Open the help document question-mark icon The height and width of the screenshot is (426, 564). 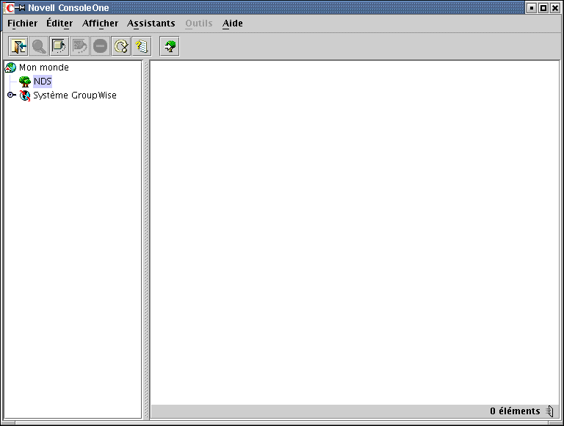(x=142, y=46)
